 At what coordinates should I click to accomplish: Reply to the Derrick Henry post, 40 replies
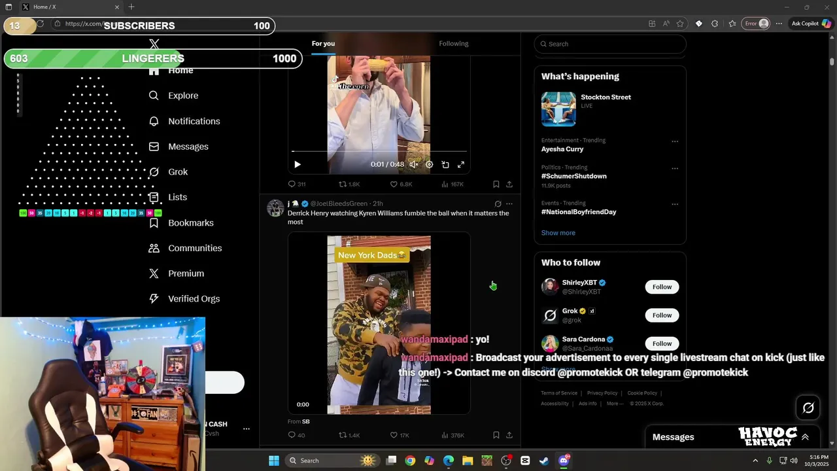[296, 435]
